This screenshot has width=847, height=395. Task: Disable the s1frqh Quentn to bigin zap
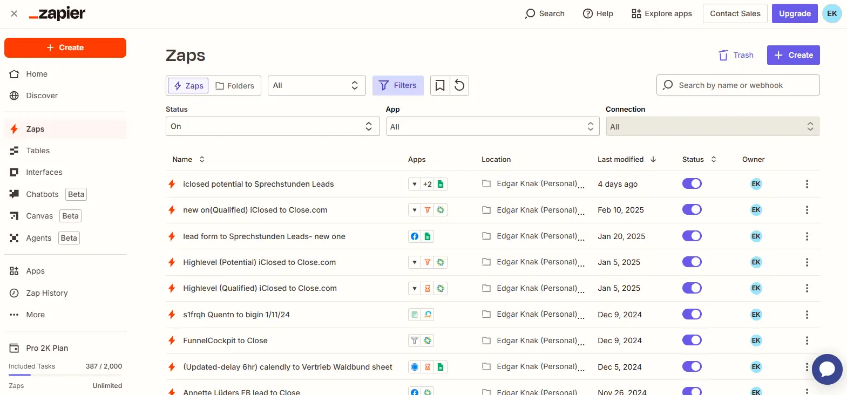(692, 314)
